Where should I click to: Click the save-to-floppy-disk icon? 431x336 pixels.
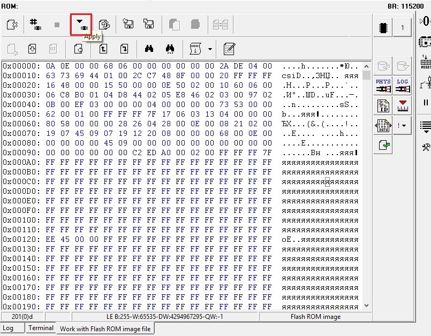coord(149,24)
